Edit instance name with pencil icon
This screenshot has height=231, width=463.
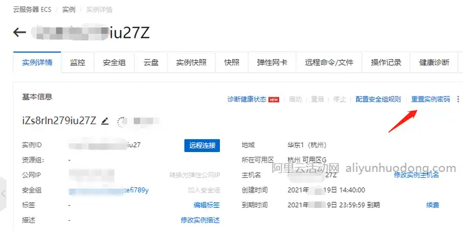tap(105, 121)
